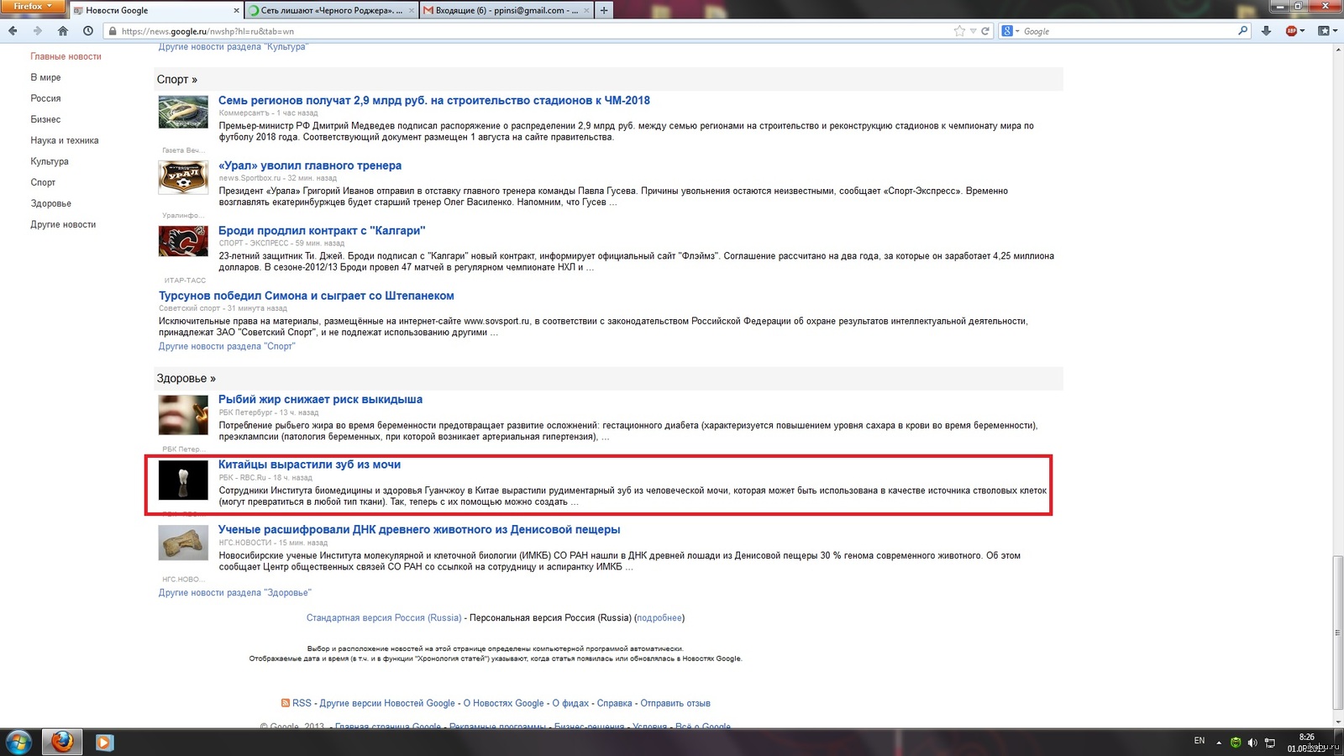The image size is (1344, 756).
Task: Open the Downloads arrow icon
Action: coord(1267,31)
